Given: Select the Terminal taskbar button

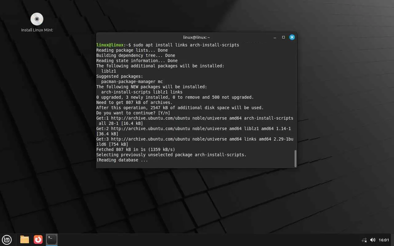Looking at the screenshot, I should tap(52, 240).
